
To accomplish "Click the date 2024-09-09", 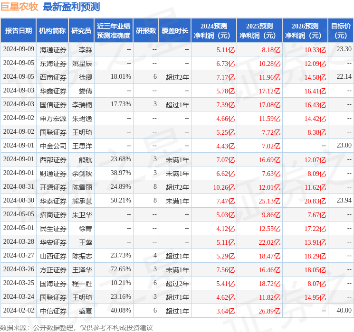I will click(19, 49).
